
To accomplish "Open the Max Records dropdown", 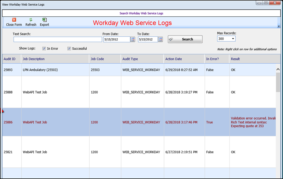I will click(233, 39).
